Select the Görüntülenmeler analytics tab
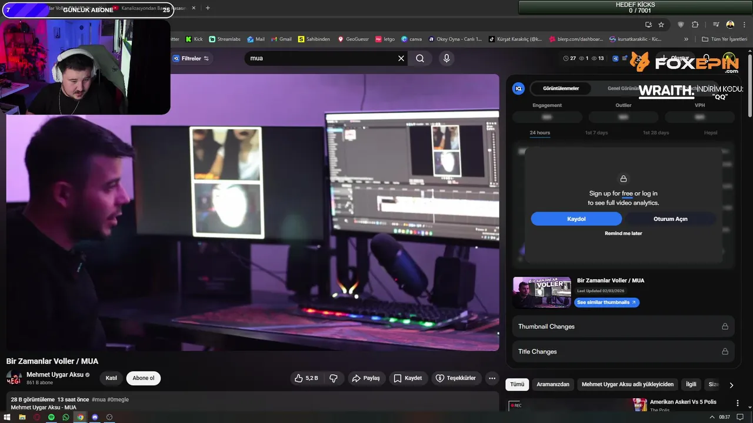The width and height of the screenshot is (753, 423). [x=561, y=88]
